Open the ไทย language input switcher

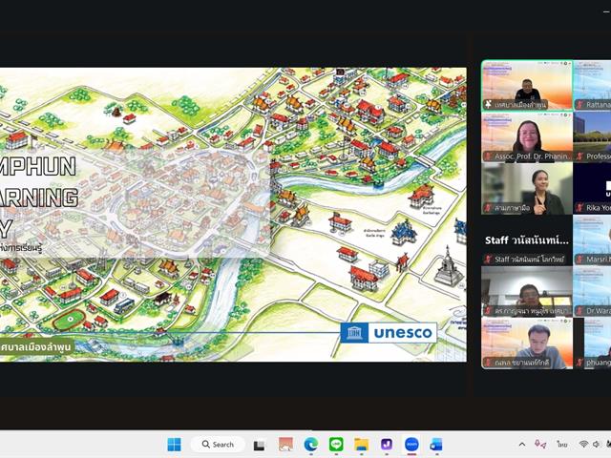click(x=563, y=444)
